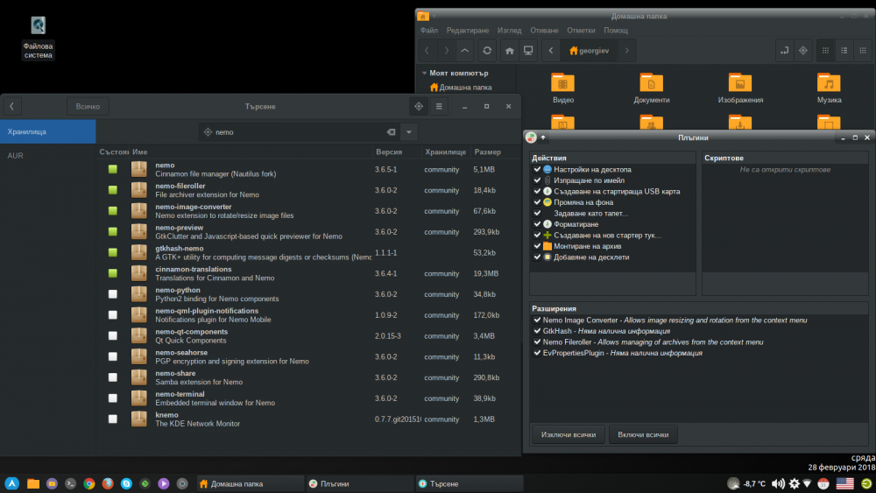Show previous path segments in location bar
The width and height of the screenshot is (876, 493).
551,51
